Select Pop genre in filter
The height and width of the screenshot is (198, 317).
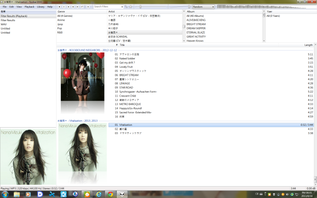pos(81,28)
